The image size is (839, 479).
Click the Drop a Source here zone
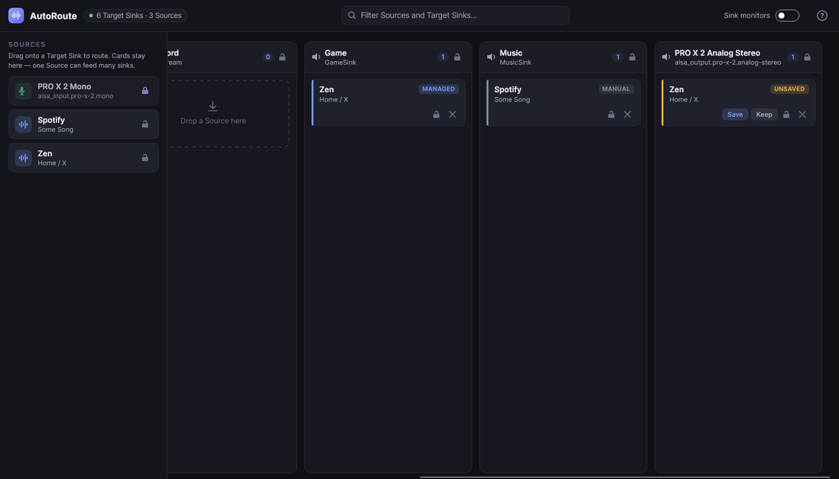point(228,114)
